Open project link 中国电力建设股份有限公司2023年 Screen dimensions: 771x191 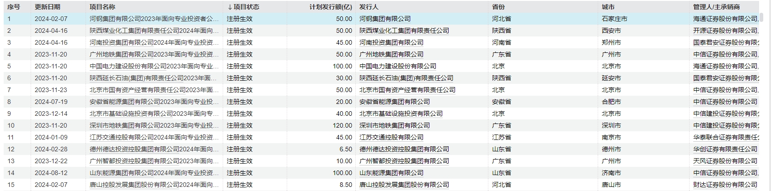[x=155, y=67]
